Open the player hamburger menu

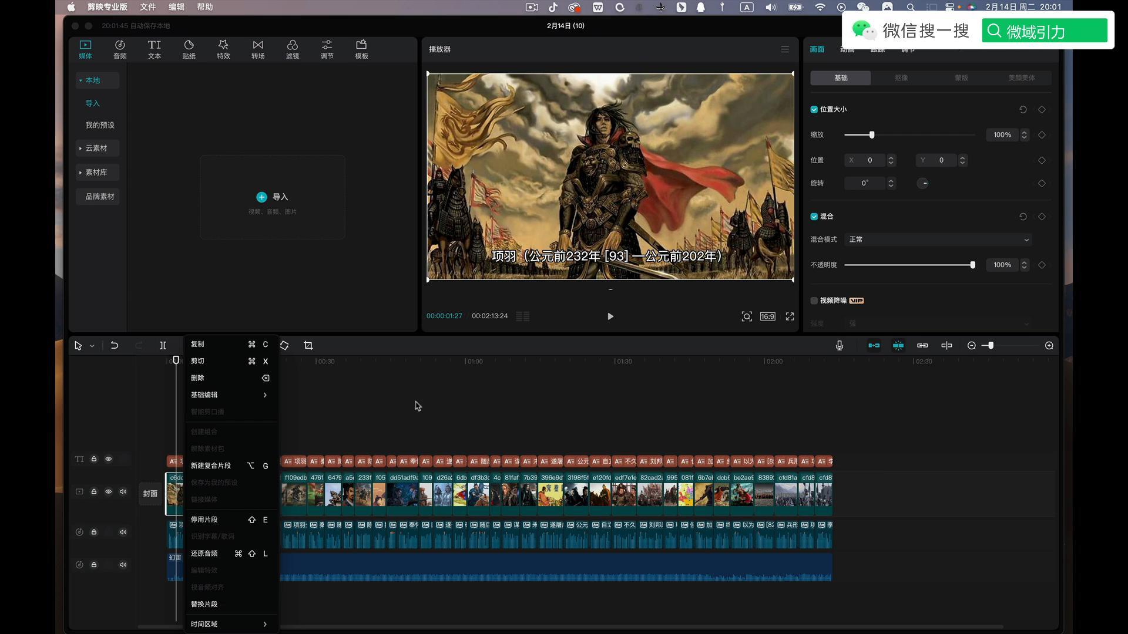(x=785, y=49)
